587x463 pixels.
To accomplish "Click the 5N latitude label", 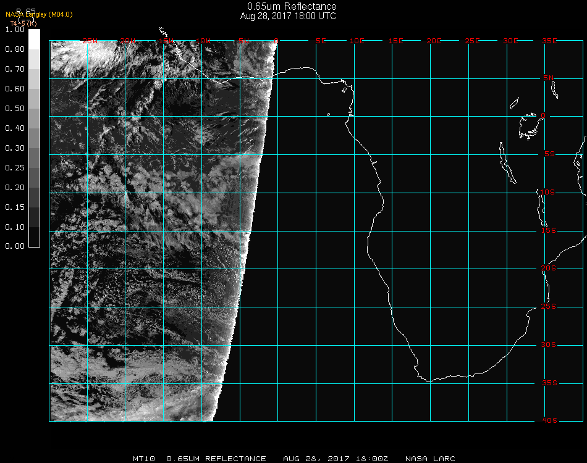I will point(549,78).
